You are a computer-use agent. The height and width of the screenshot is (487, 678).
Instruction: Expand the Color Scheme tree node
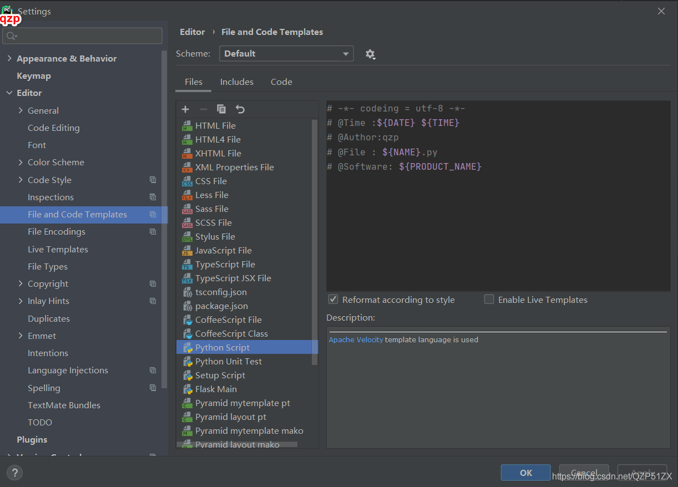tap(21, 163)
